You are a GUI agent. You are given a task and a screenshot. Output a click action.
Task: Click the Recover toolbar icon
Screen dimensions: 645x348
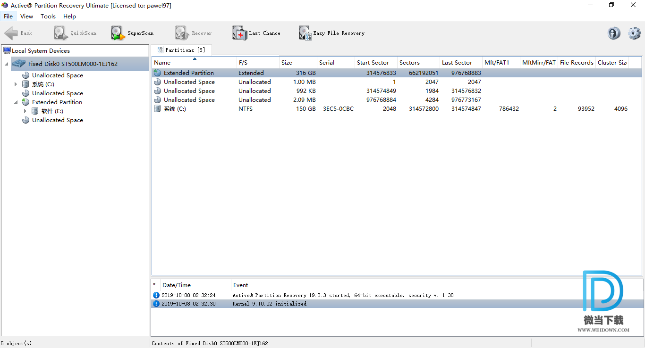coord(182,33)
